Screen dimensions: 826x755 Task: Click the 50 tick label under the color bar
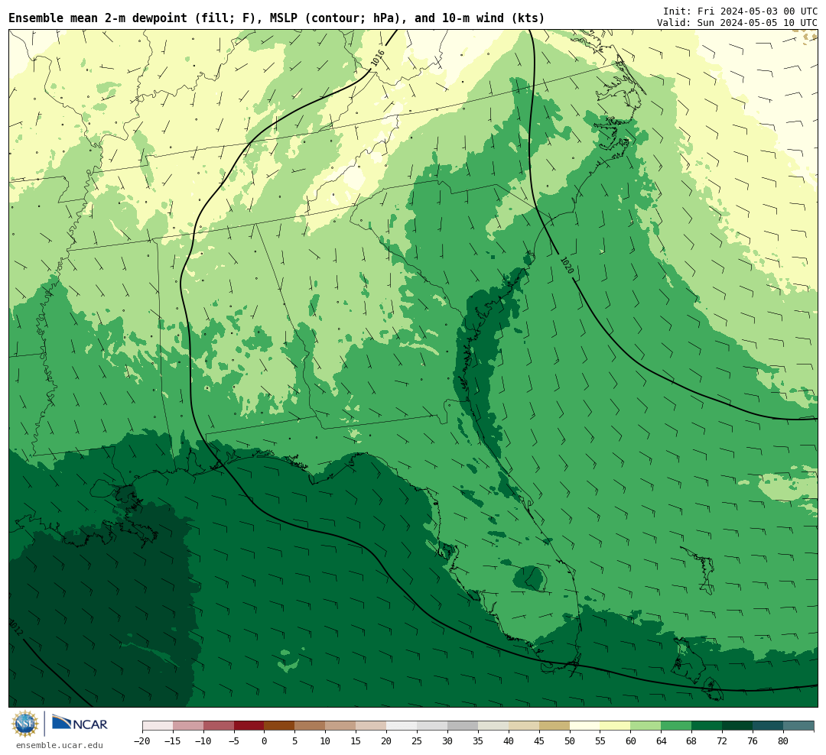(570, 740)
